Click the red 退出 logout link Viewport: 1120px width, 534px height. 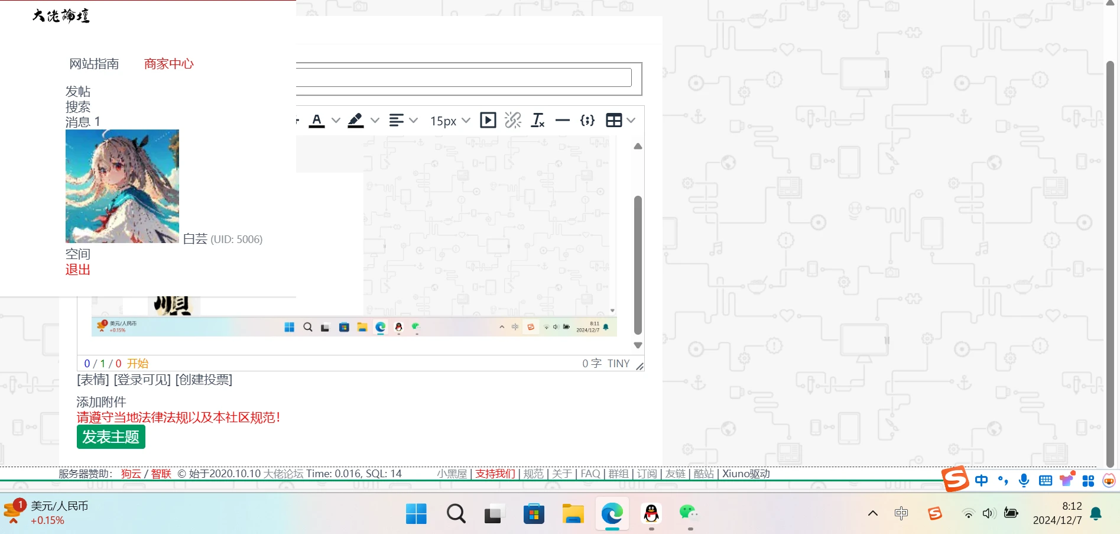(x=77, y=270)
